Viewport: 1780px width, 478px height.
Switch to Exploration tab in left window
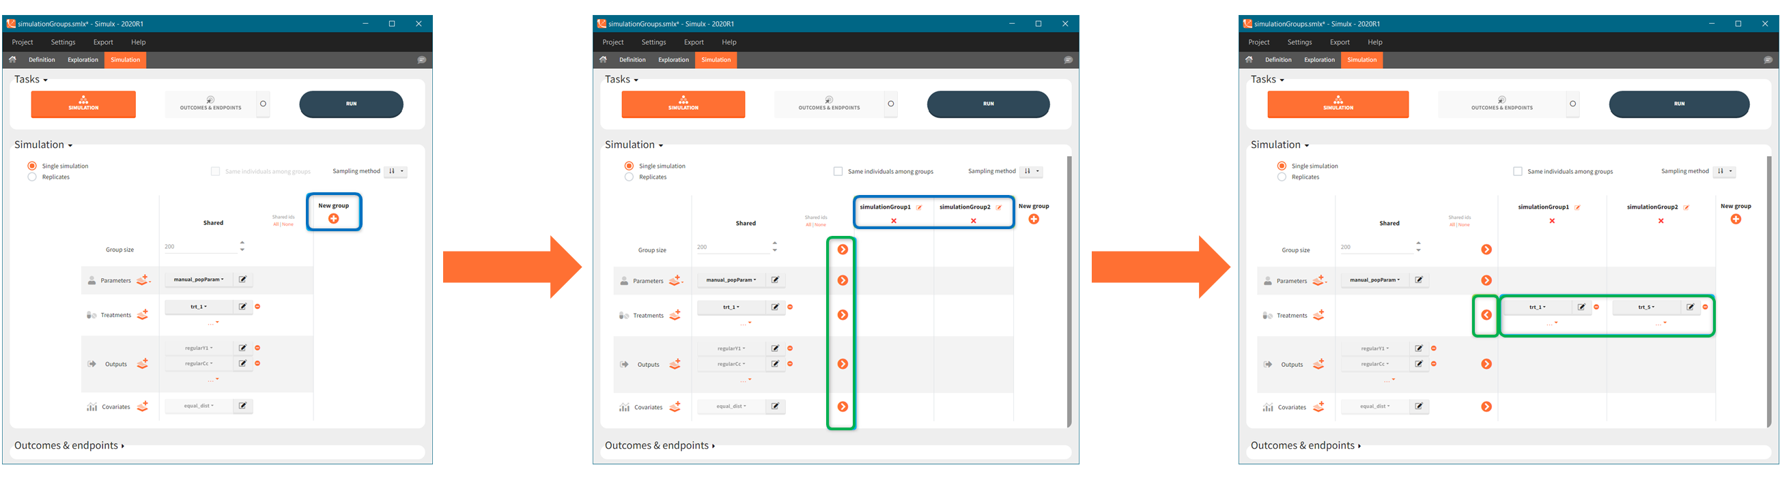[x=83, y=60]
